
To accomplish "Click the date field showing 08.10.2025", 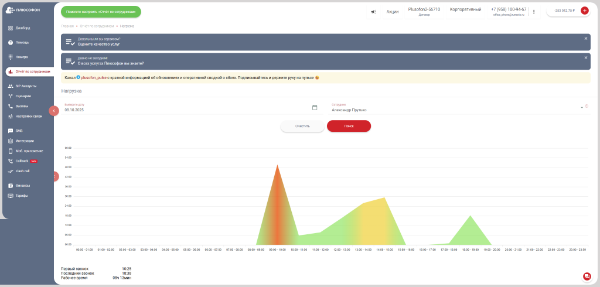I will (187, 110).
